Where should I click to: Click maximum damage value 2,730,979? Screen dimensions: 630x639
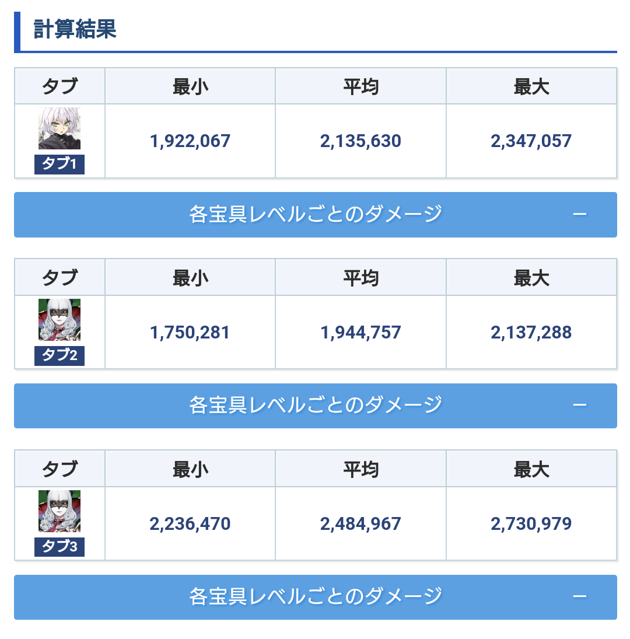click(x=531, y=523)
